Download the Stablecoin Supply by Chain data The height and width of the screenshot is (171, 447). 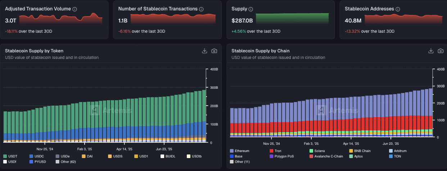[431, 51]
